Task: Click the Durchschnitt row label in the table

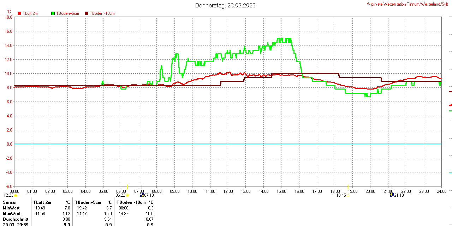Action: tap(16, 219)
